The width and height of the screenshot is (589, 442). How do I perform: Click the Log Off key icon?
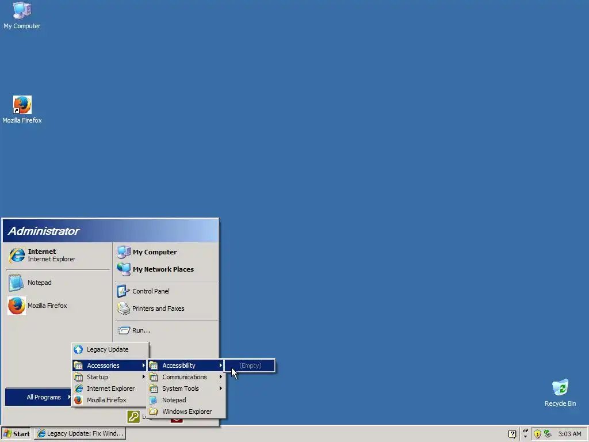(x=133, y=417)
